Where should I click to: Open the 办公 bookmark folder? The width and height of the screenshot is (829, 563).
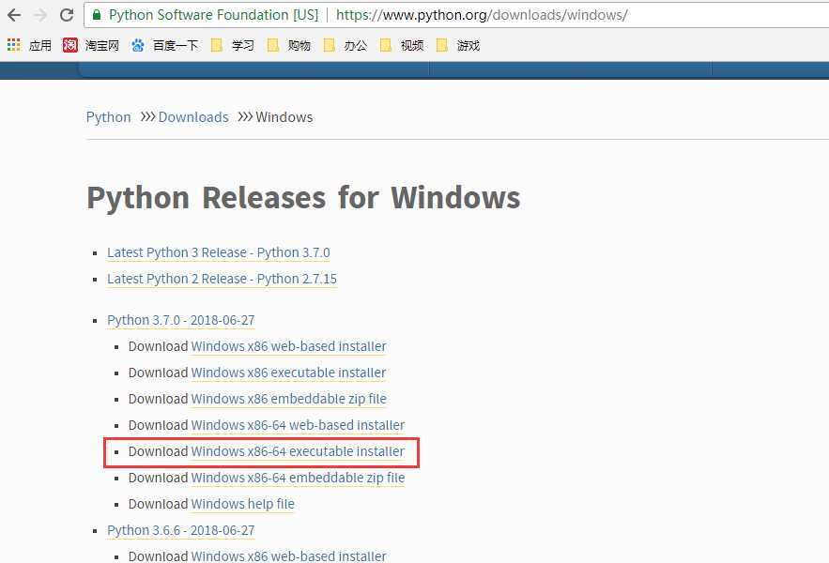click(x=345, y=45)
